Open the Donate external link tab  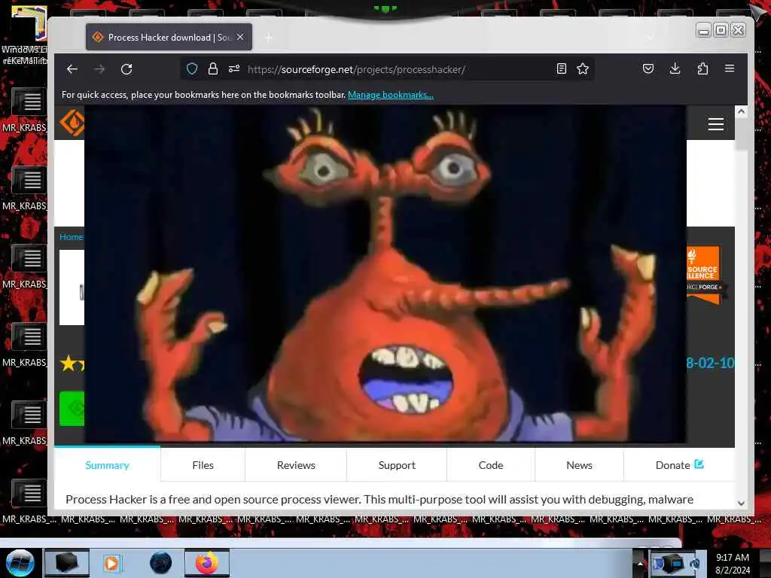coord(680,464)
